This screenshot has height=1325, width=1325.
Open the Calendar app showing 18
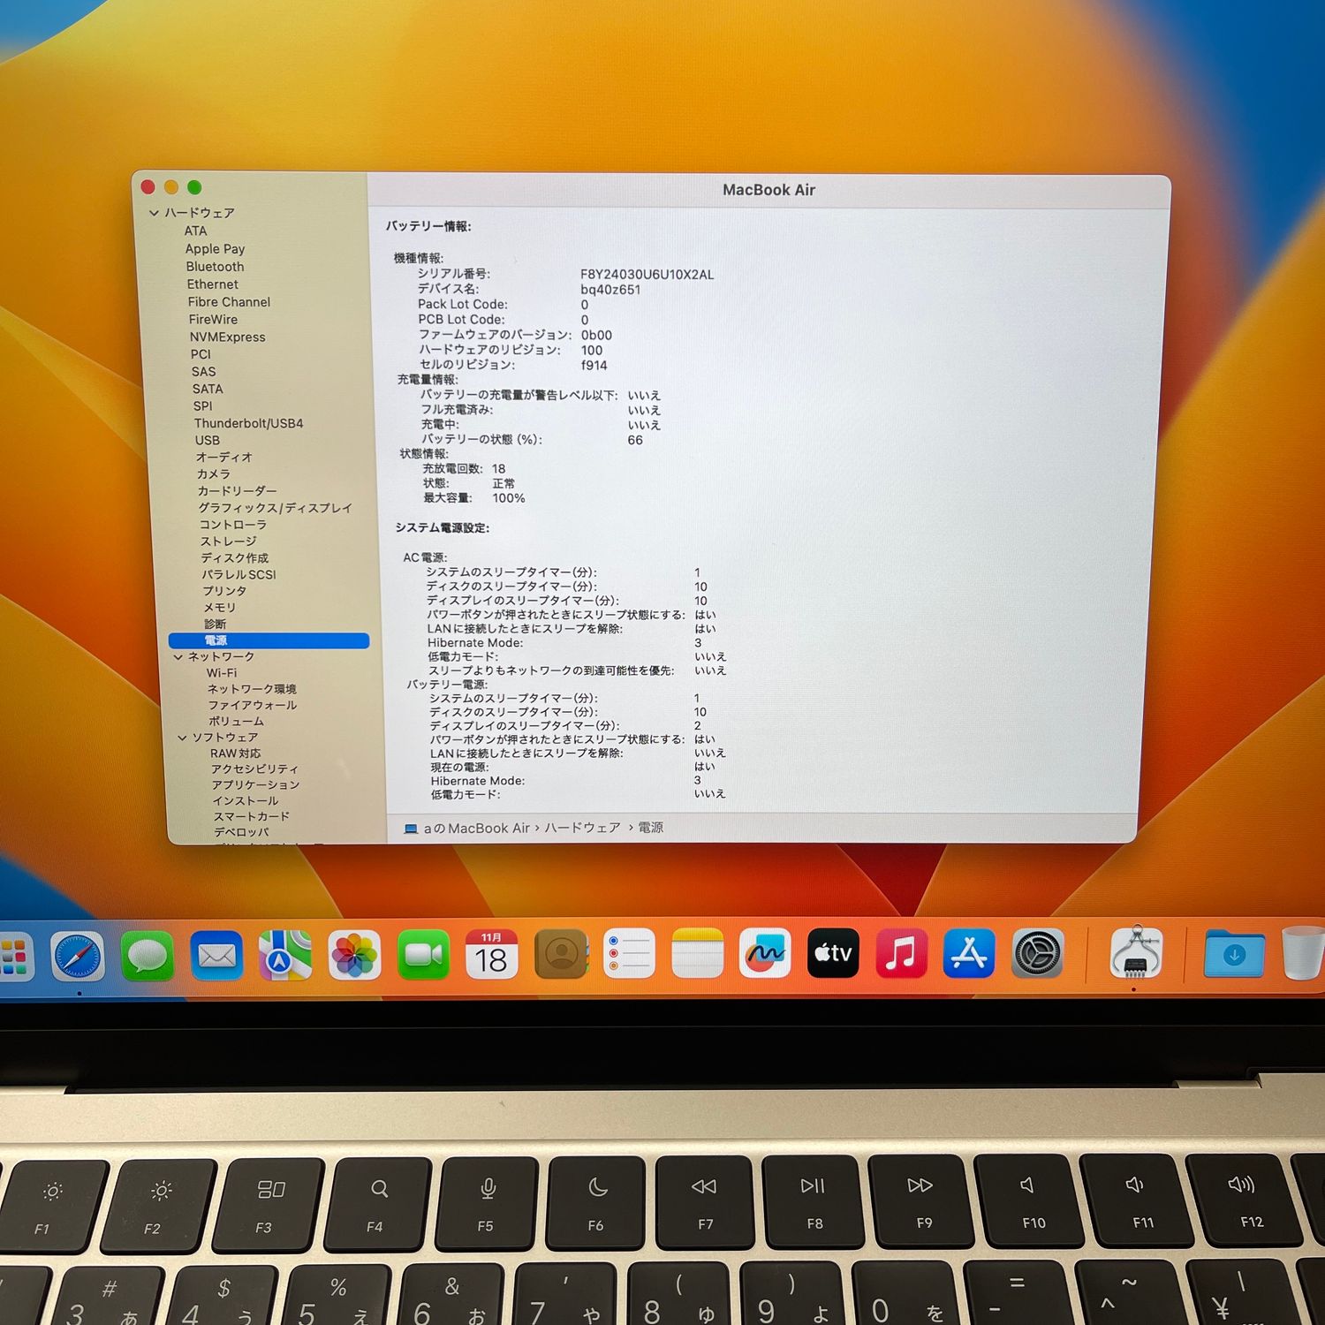coord(492,955)
